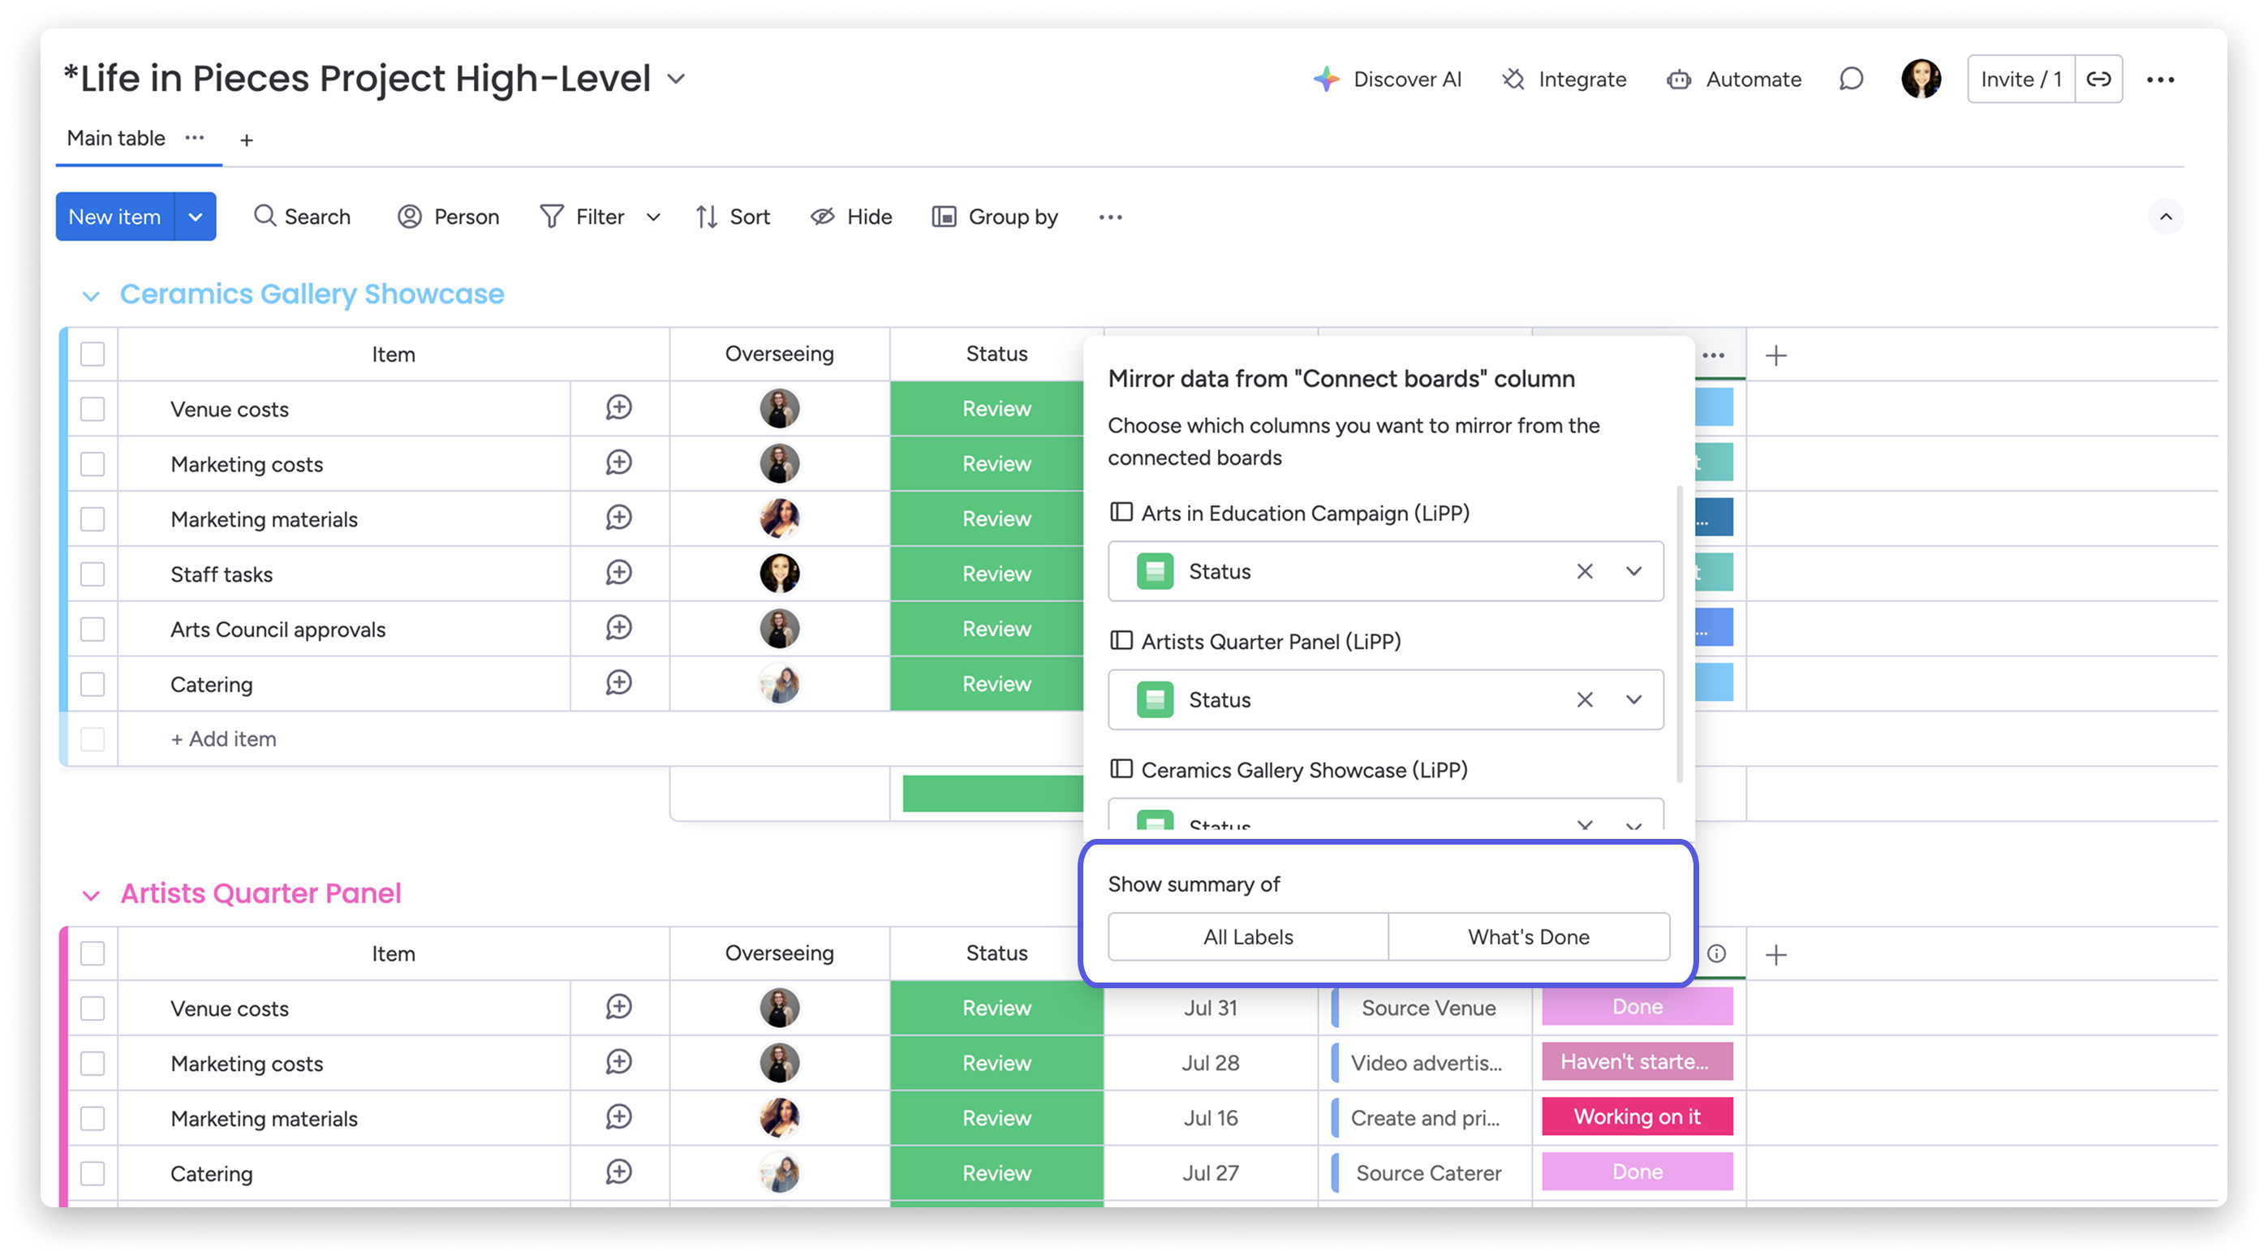The image size is (2268, 1260).
Task: Copy board link icon next to Invite
Action: [2099, 80]
